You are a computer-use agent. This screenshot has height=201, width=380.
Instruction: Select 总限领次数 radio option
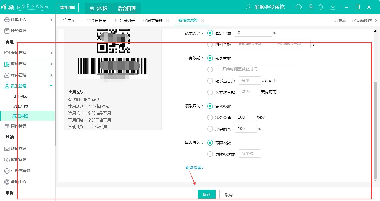pos(210,154)
